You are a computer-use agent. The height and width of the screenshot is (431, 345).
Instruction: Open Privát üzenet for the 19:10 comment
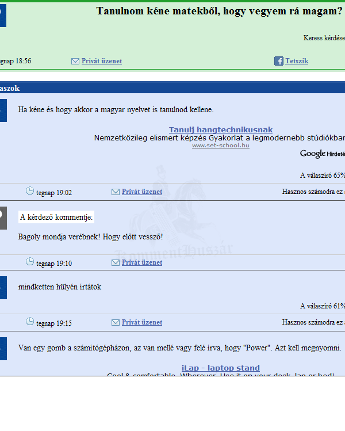[x=142, y=262]
